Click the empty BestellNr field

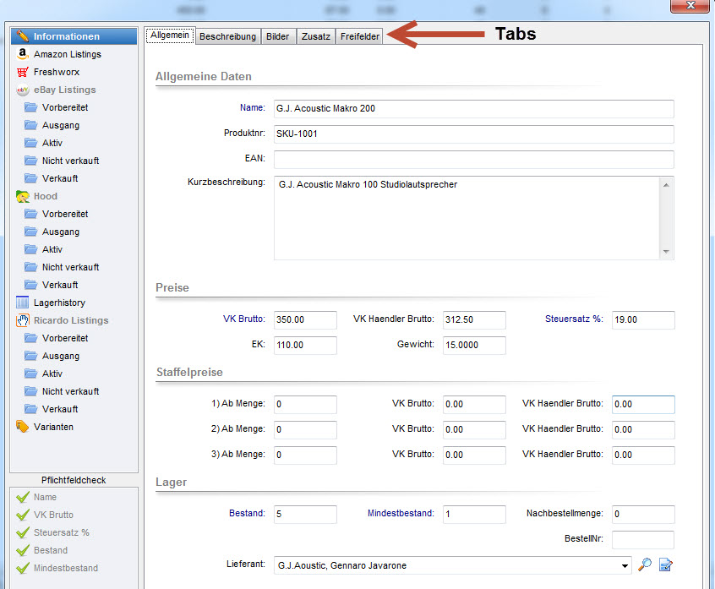[643, 539]
